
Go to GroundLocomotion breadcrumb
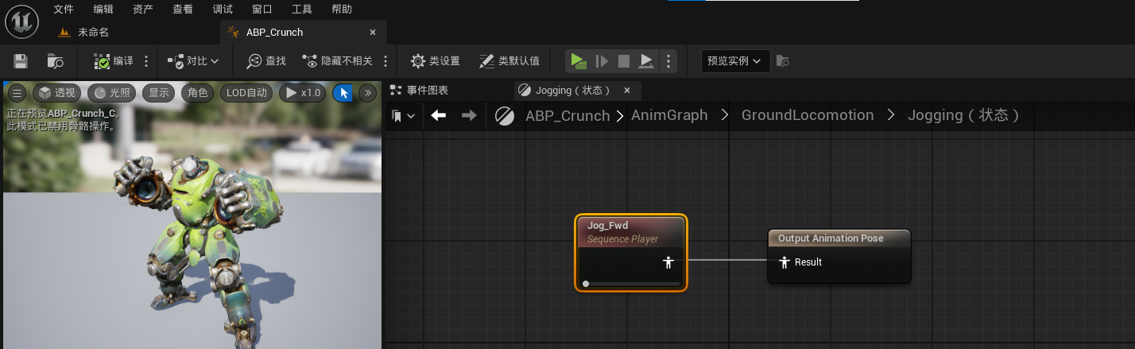pos(808,115)
